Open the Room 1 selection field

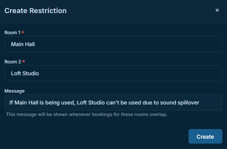(113, 44)
